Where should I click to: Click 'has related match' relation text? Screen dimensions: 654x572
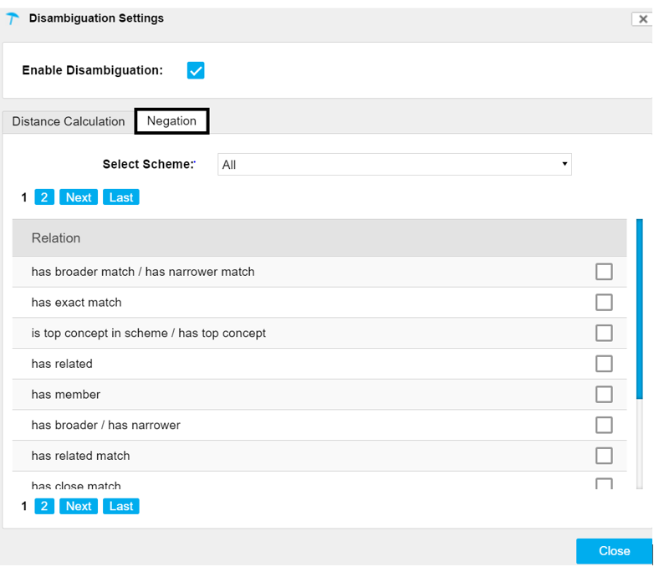81,456
